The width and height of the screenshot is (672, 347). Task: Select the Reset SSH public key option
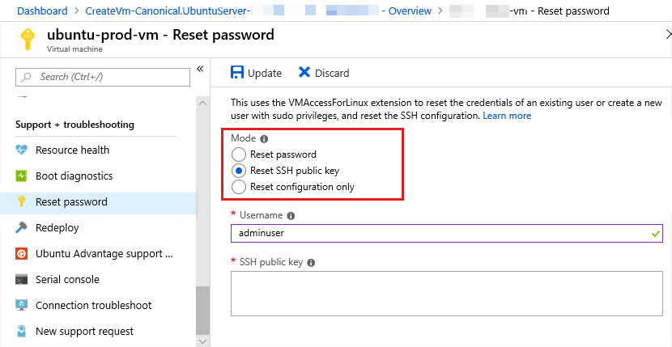(x=238, y=171)
